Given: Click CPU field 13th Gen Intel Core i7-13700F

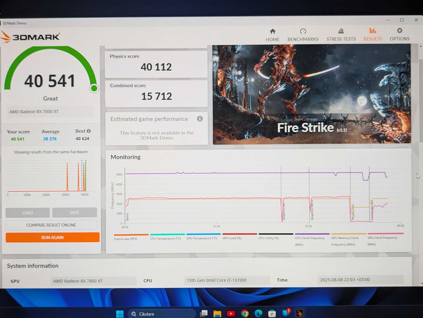Looking at the screenshot, I should [227, 280].
